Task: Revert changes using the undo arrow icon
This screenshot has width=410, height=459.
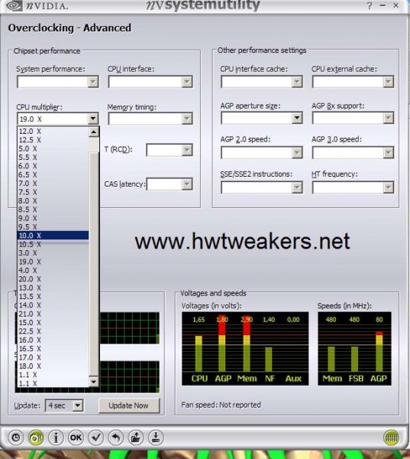Action: (116, 438)
